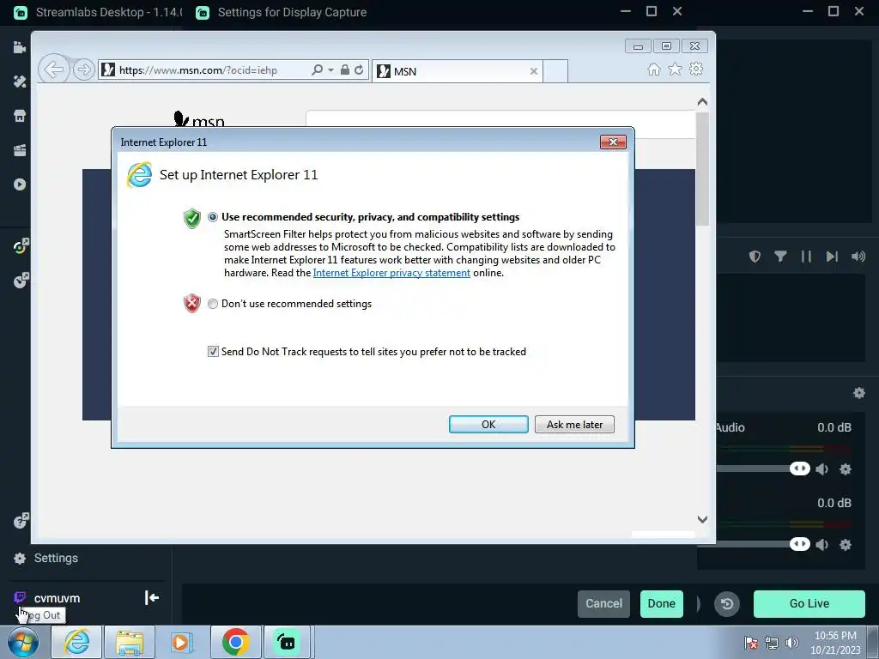Open Streamlabs from the taskbar
Image resolution: width=879 pixels, height=659 pixels.
point(287,642)
